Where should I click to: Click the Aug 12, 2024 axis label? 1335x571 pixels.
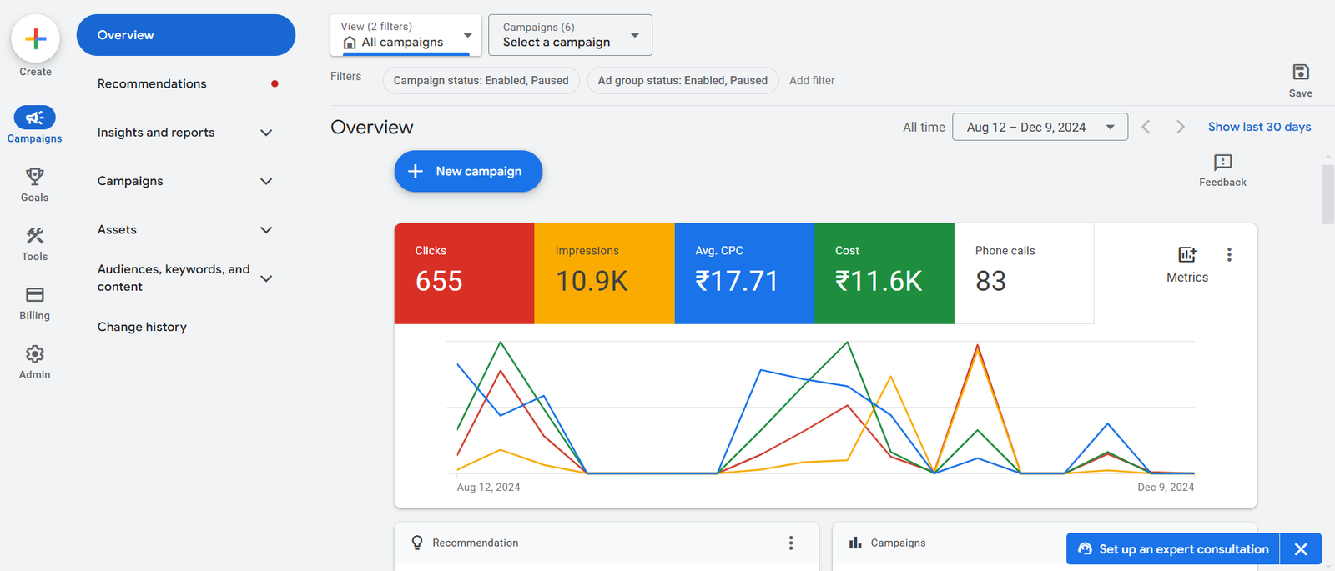pos(488,488)
